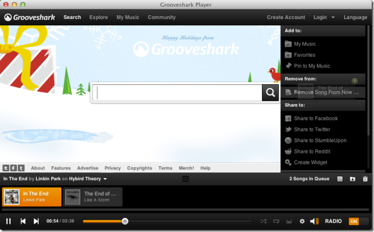Screen dimensions: 374x232
Task: Click the queue folder download icon
Action: click(x=353, y=179)
